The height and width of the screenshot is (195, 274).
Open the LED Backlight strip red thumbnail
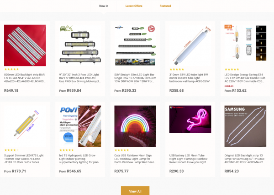(x=25, y=45)
